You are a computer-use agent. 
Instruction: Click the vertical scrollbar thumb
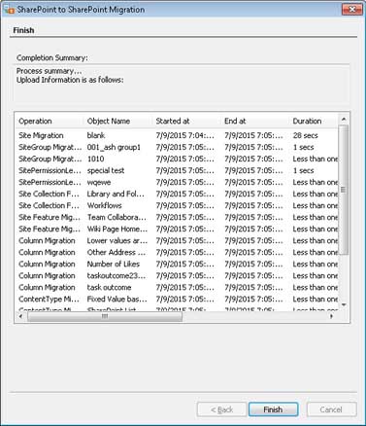(344, 190)
